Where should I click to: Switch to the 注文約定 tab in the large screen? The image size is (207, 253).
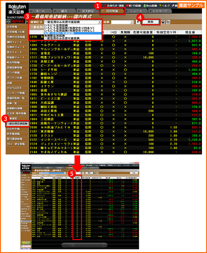pyautogui.click(x=88, y=11)
